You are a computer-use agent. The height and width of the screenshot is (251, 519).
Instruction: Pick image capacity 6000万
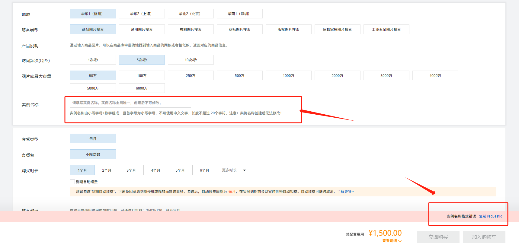(x=142, y=88)
